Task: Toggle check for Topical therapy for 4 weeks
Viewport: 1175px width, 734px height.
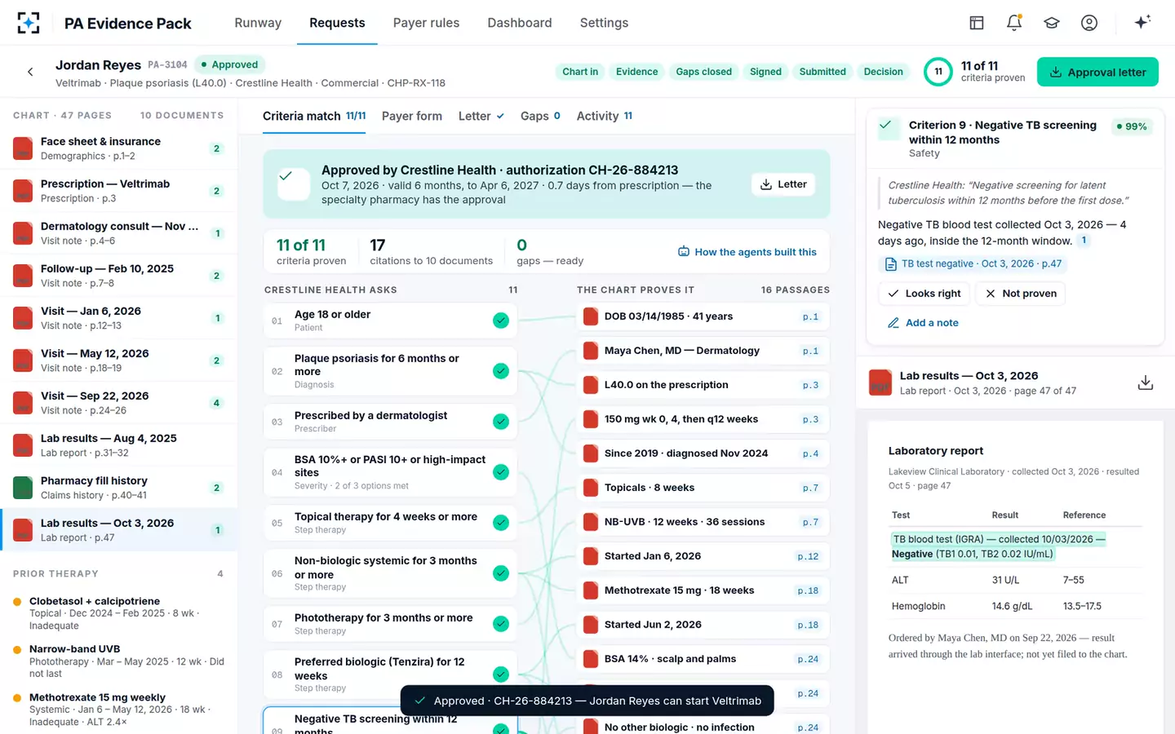Action: (x=501, y=523)
